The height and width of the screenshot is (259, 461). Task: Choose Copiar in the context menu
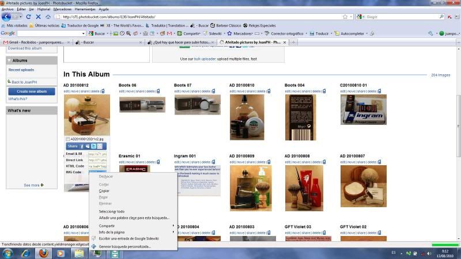pyautogui.click(x=104, y=191)
